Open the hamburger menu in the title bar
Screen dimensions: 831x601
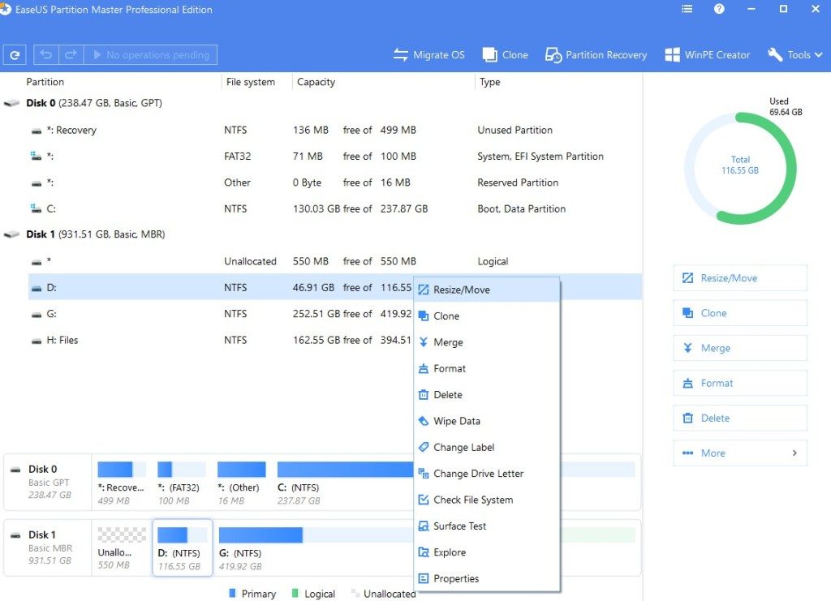(686, 9)
